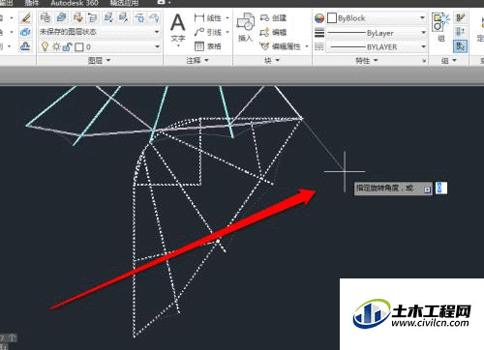Expand the Group (组) panel title
Viewport: 484px width, 350px height.
click(449, 60)
